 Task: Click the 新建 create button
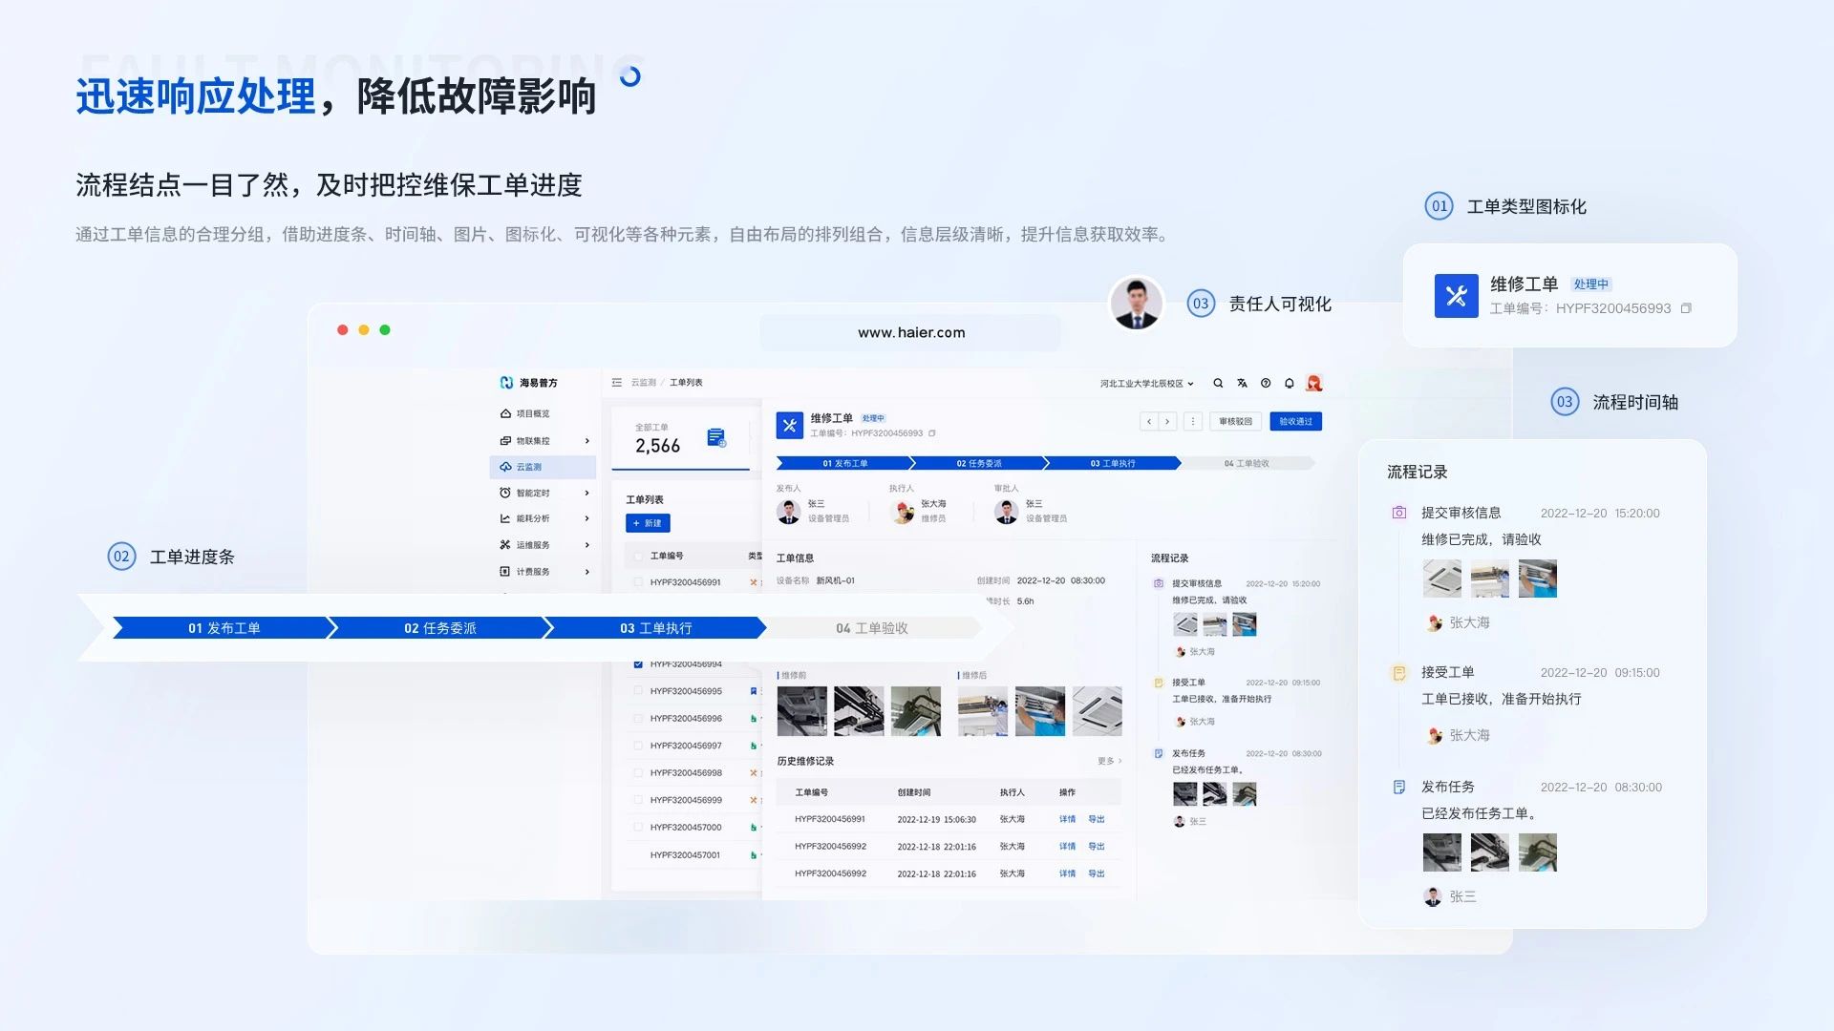pyautogui.click(x=648, y=523)
